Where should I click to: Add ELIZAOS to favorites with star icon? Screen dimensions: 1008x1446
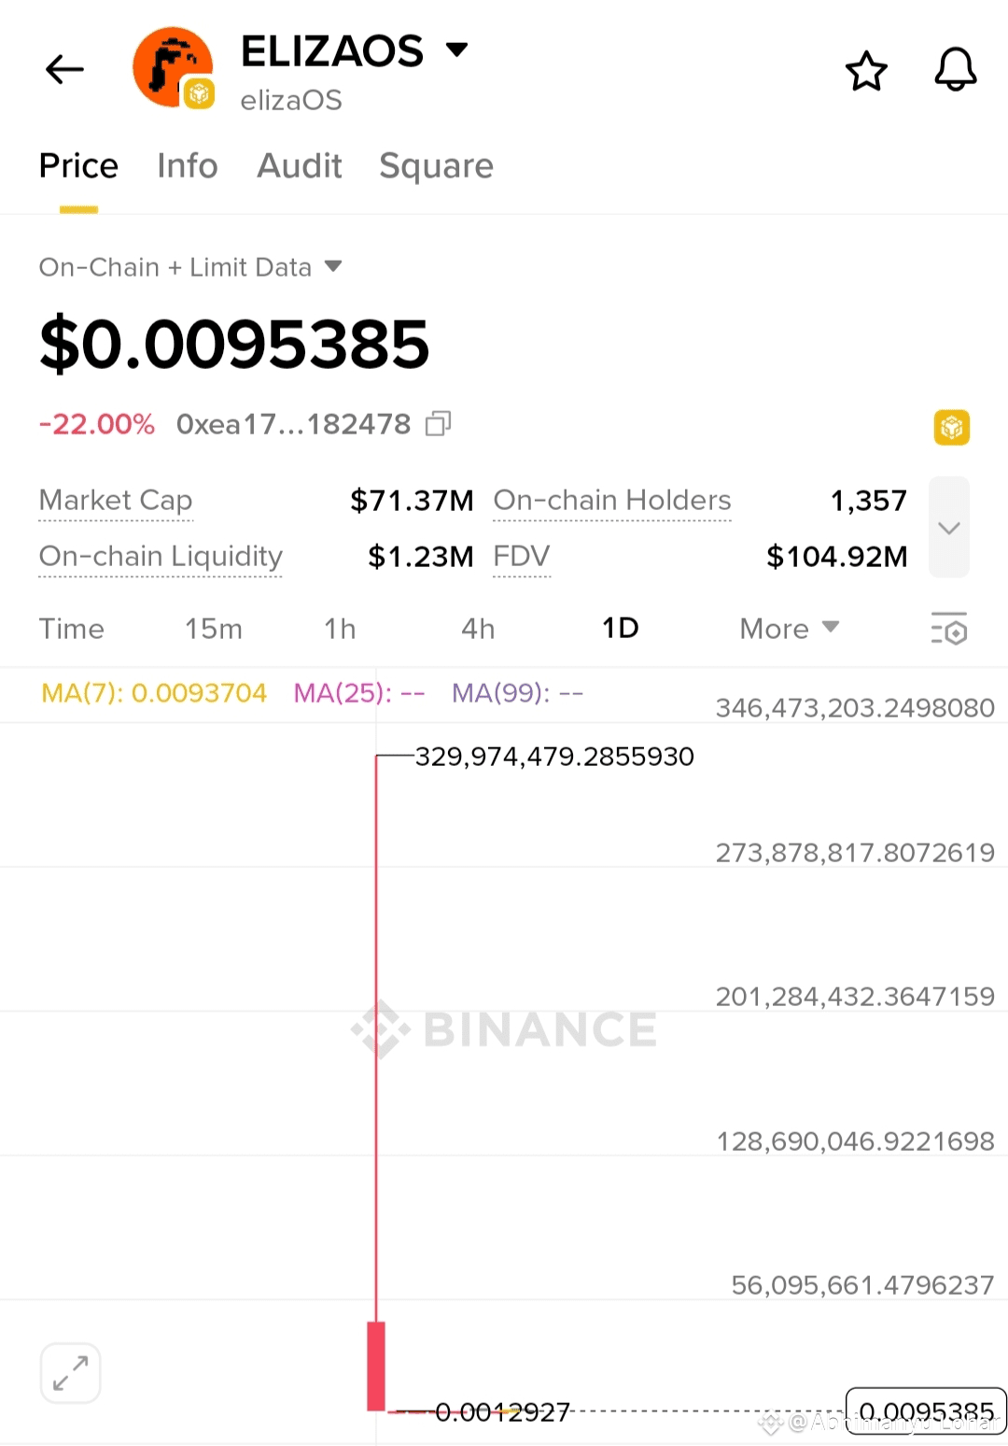[866, 71]
